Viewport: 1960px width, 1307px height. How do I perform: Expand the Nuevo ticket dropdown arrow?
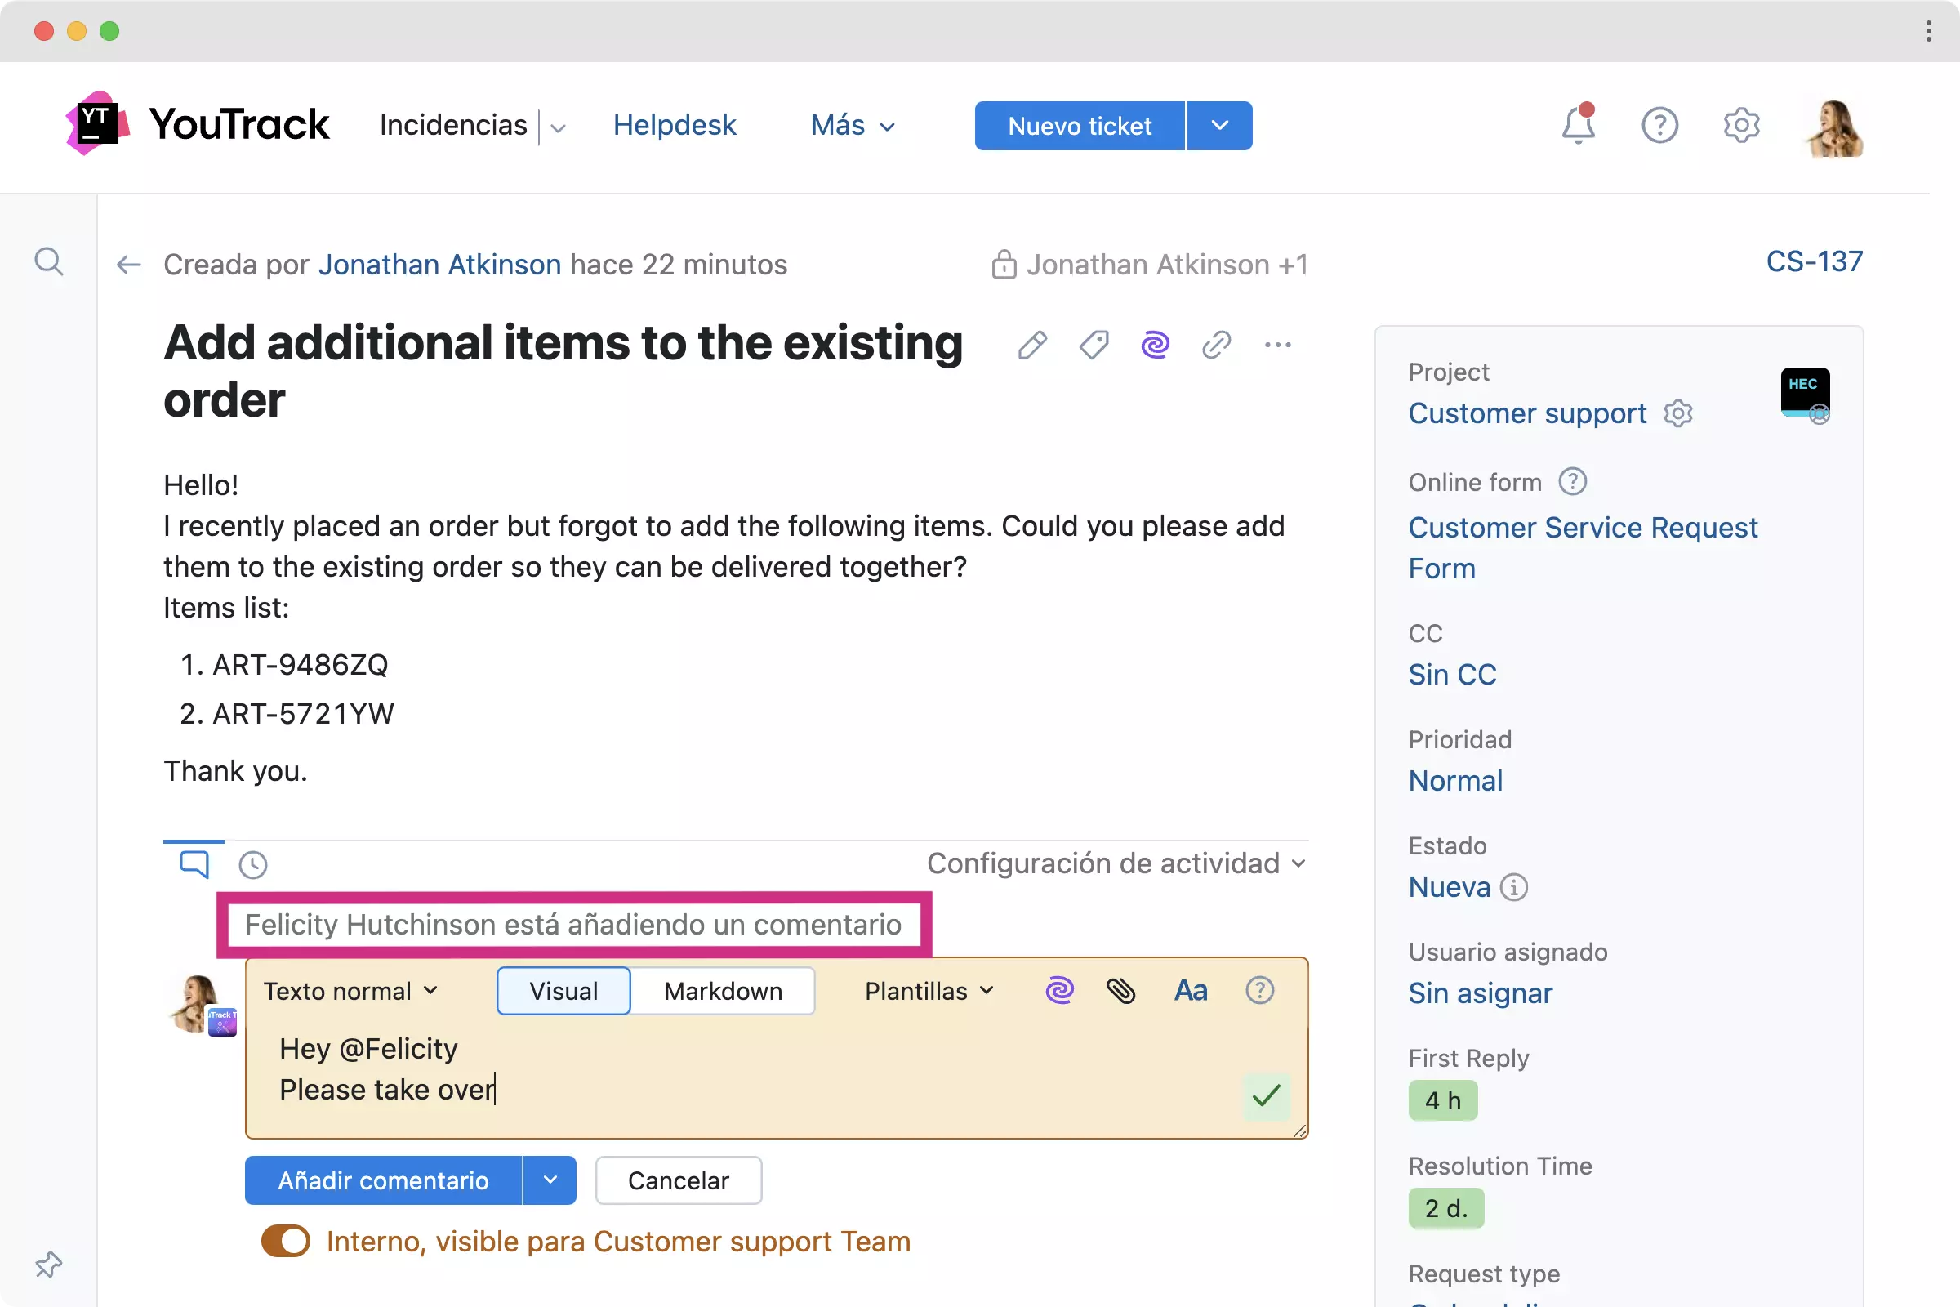pyautogui.click(x=1219, y=126)
